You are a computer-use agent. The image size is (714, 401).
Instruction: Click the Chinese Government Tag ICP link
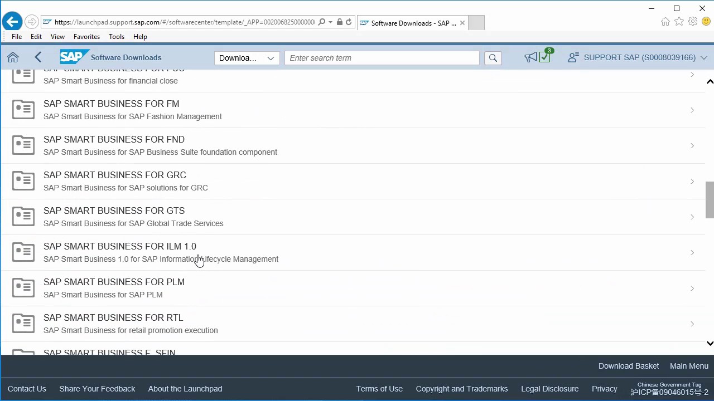669,389
